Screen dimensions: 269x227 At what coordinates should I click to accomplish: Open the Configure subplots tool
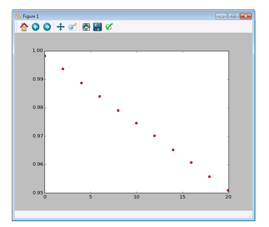(86, 27)
